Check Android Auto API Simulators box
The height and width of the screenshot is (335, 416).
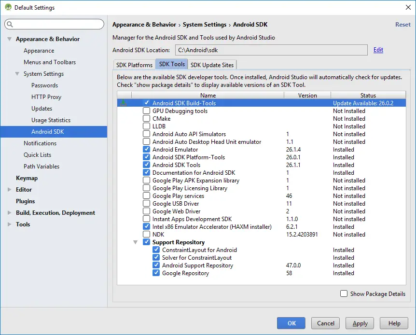tap(146, 134)
